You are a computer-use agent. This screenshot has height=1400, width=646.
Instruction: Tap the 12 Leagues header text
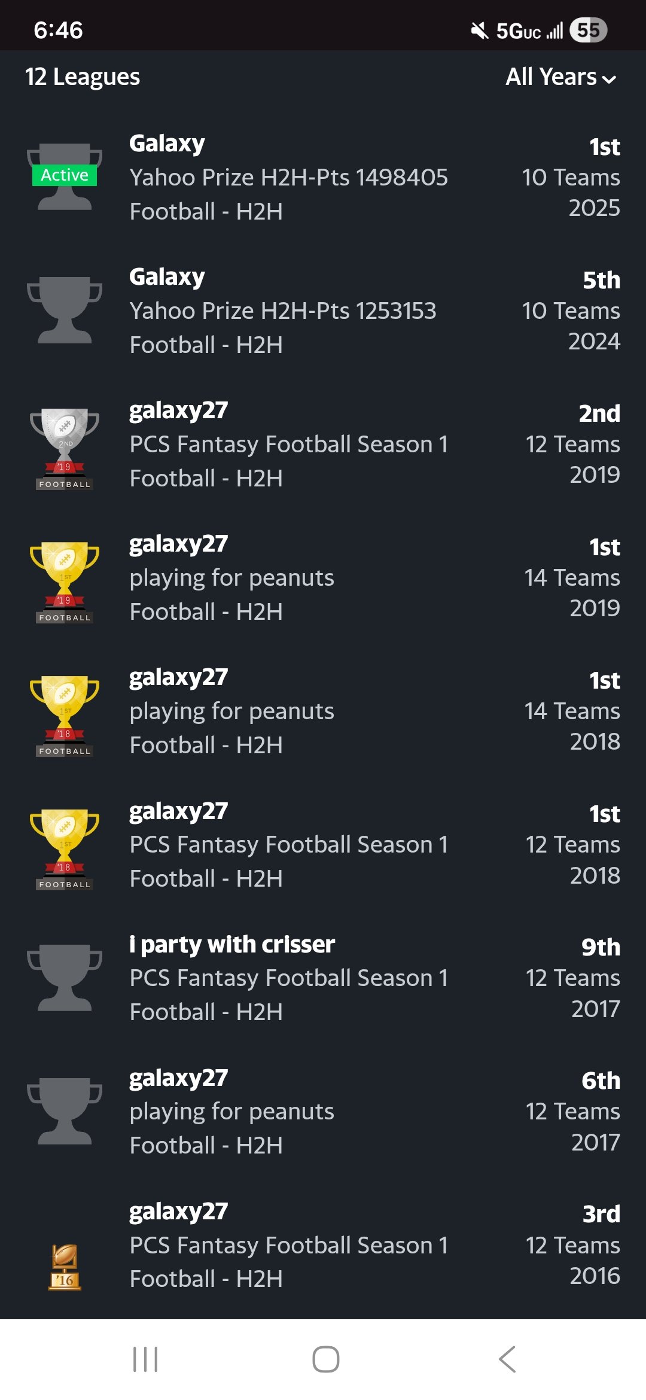(83, 77)
